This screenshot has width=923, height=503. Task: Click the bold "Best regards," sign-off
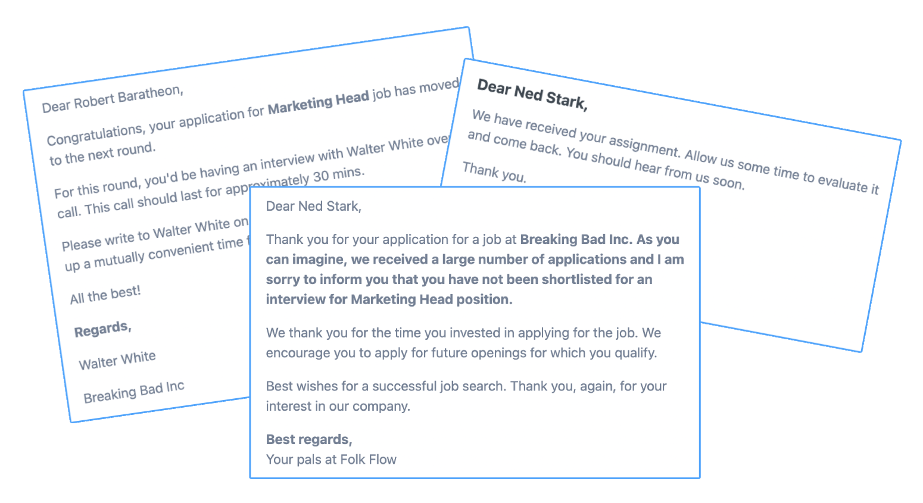tap(309, 439)
